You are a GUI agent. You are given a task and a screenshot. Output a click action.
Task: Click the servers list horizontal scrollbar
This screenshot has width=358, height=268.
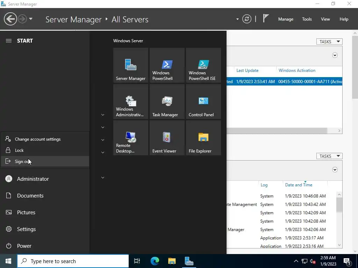(x=277, y=131)
